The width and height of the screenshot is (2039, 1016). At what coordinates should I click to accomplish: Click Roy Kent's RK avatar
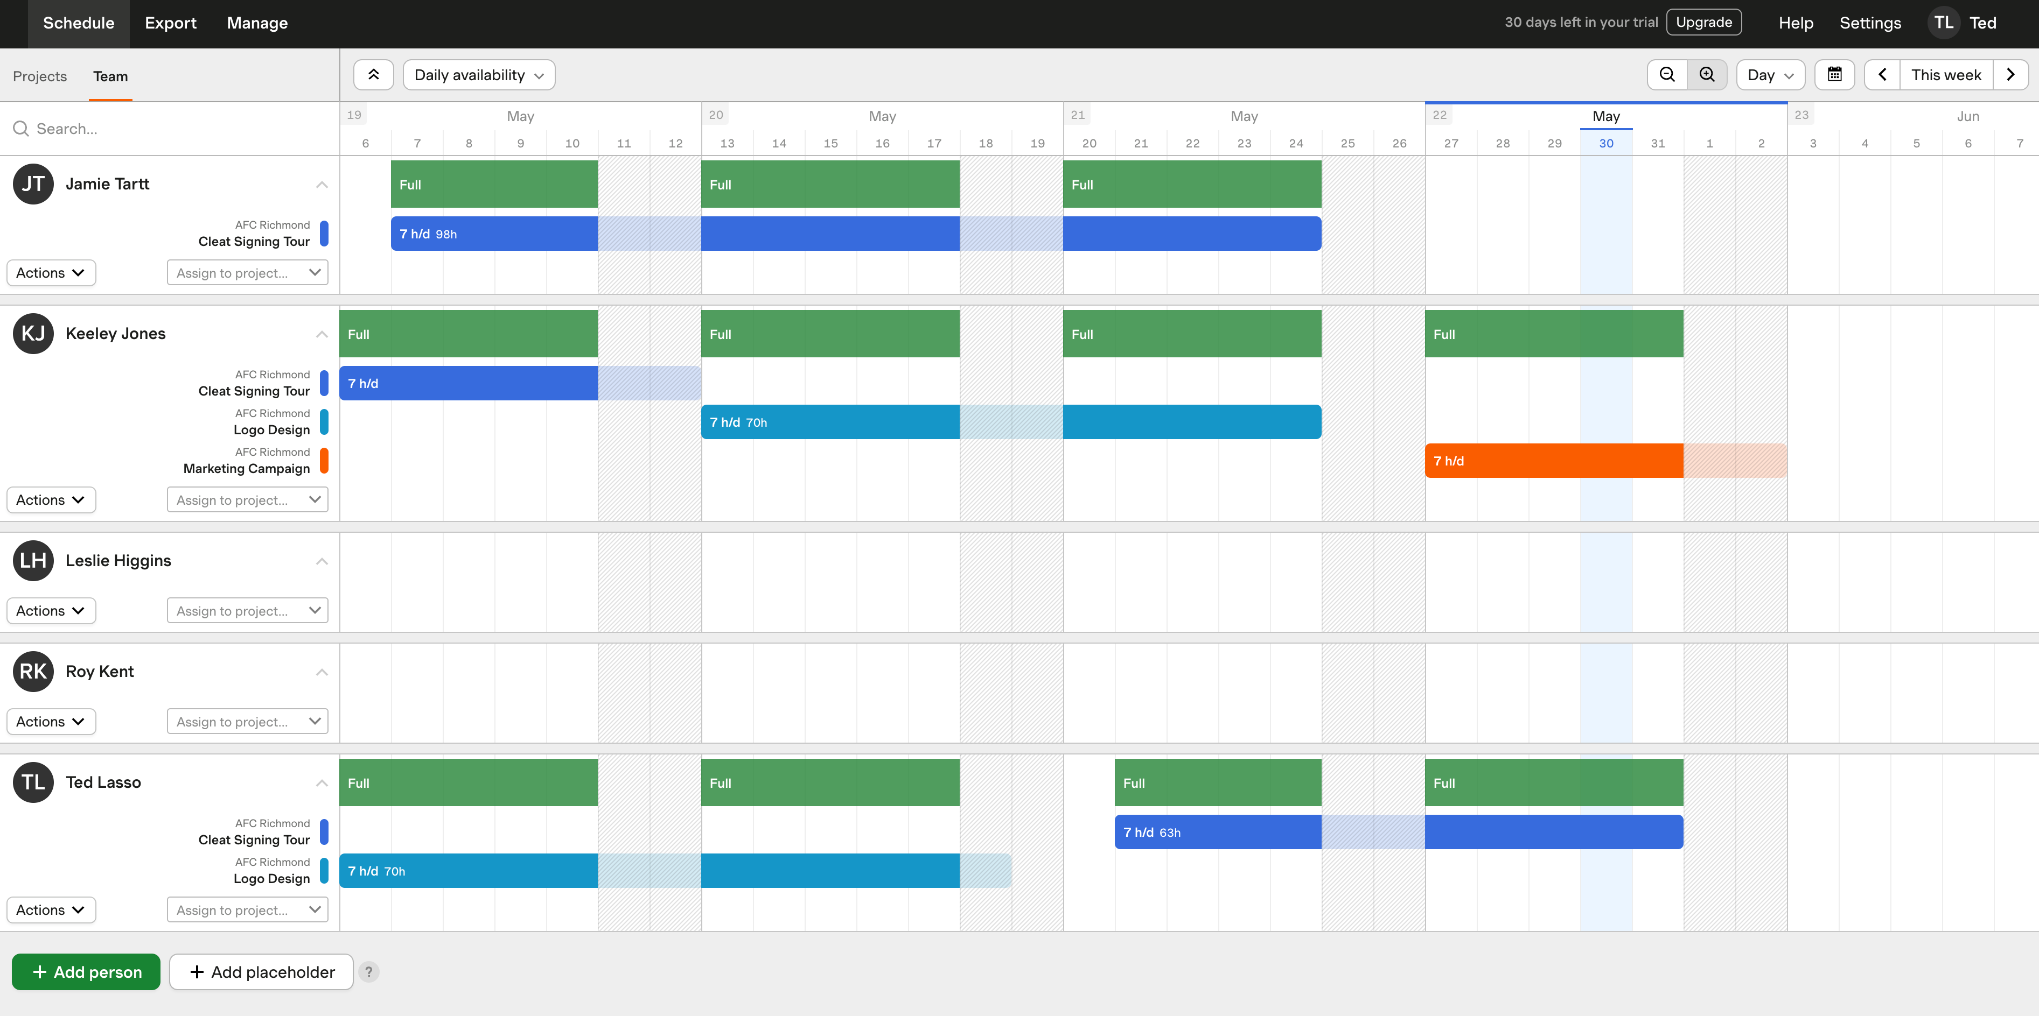tap(33, 671)
